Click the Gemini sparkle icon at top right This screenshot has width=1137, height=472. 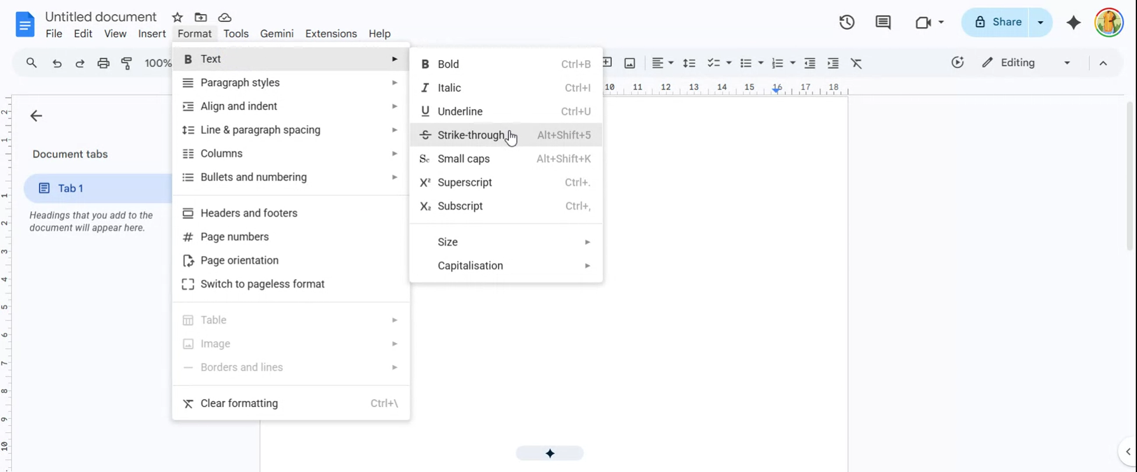click(x=1074, y=22)
